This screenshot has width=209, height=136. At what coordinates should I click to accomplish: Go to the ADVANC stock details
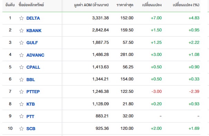(35, 55)
